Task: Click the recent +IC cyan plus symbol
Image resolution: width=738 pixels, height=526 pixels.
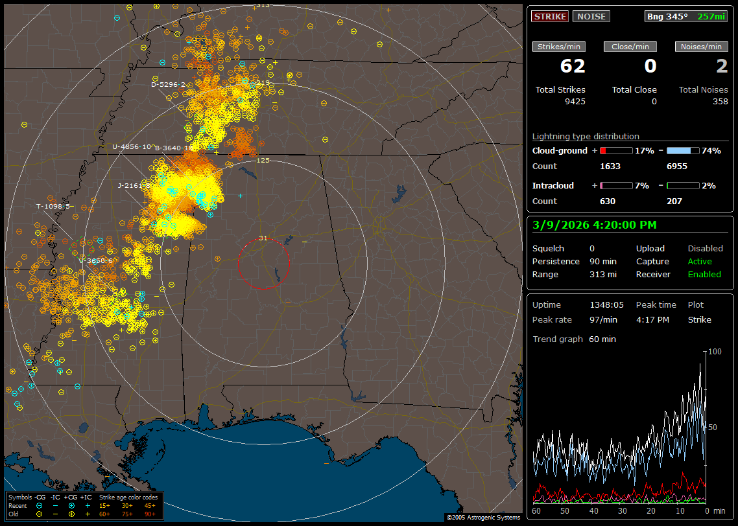Action: point(88,505)
